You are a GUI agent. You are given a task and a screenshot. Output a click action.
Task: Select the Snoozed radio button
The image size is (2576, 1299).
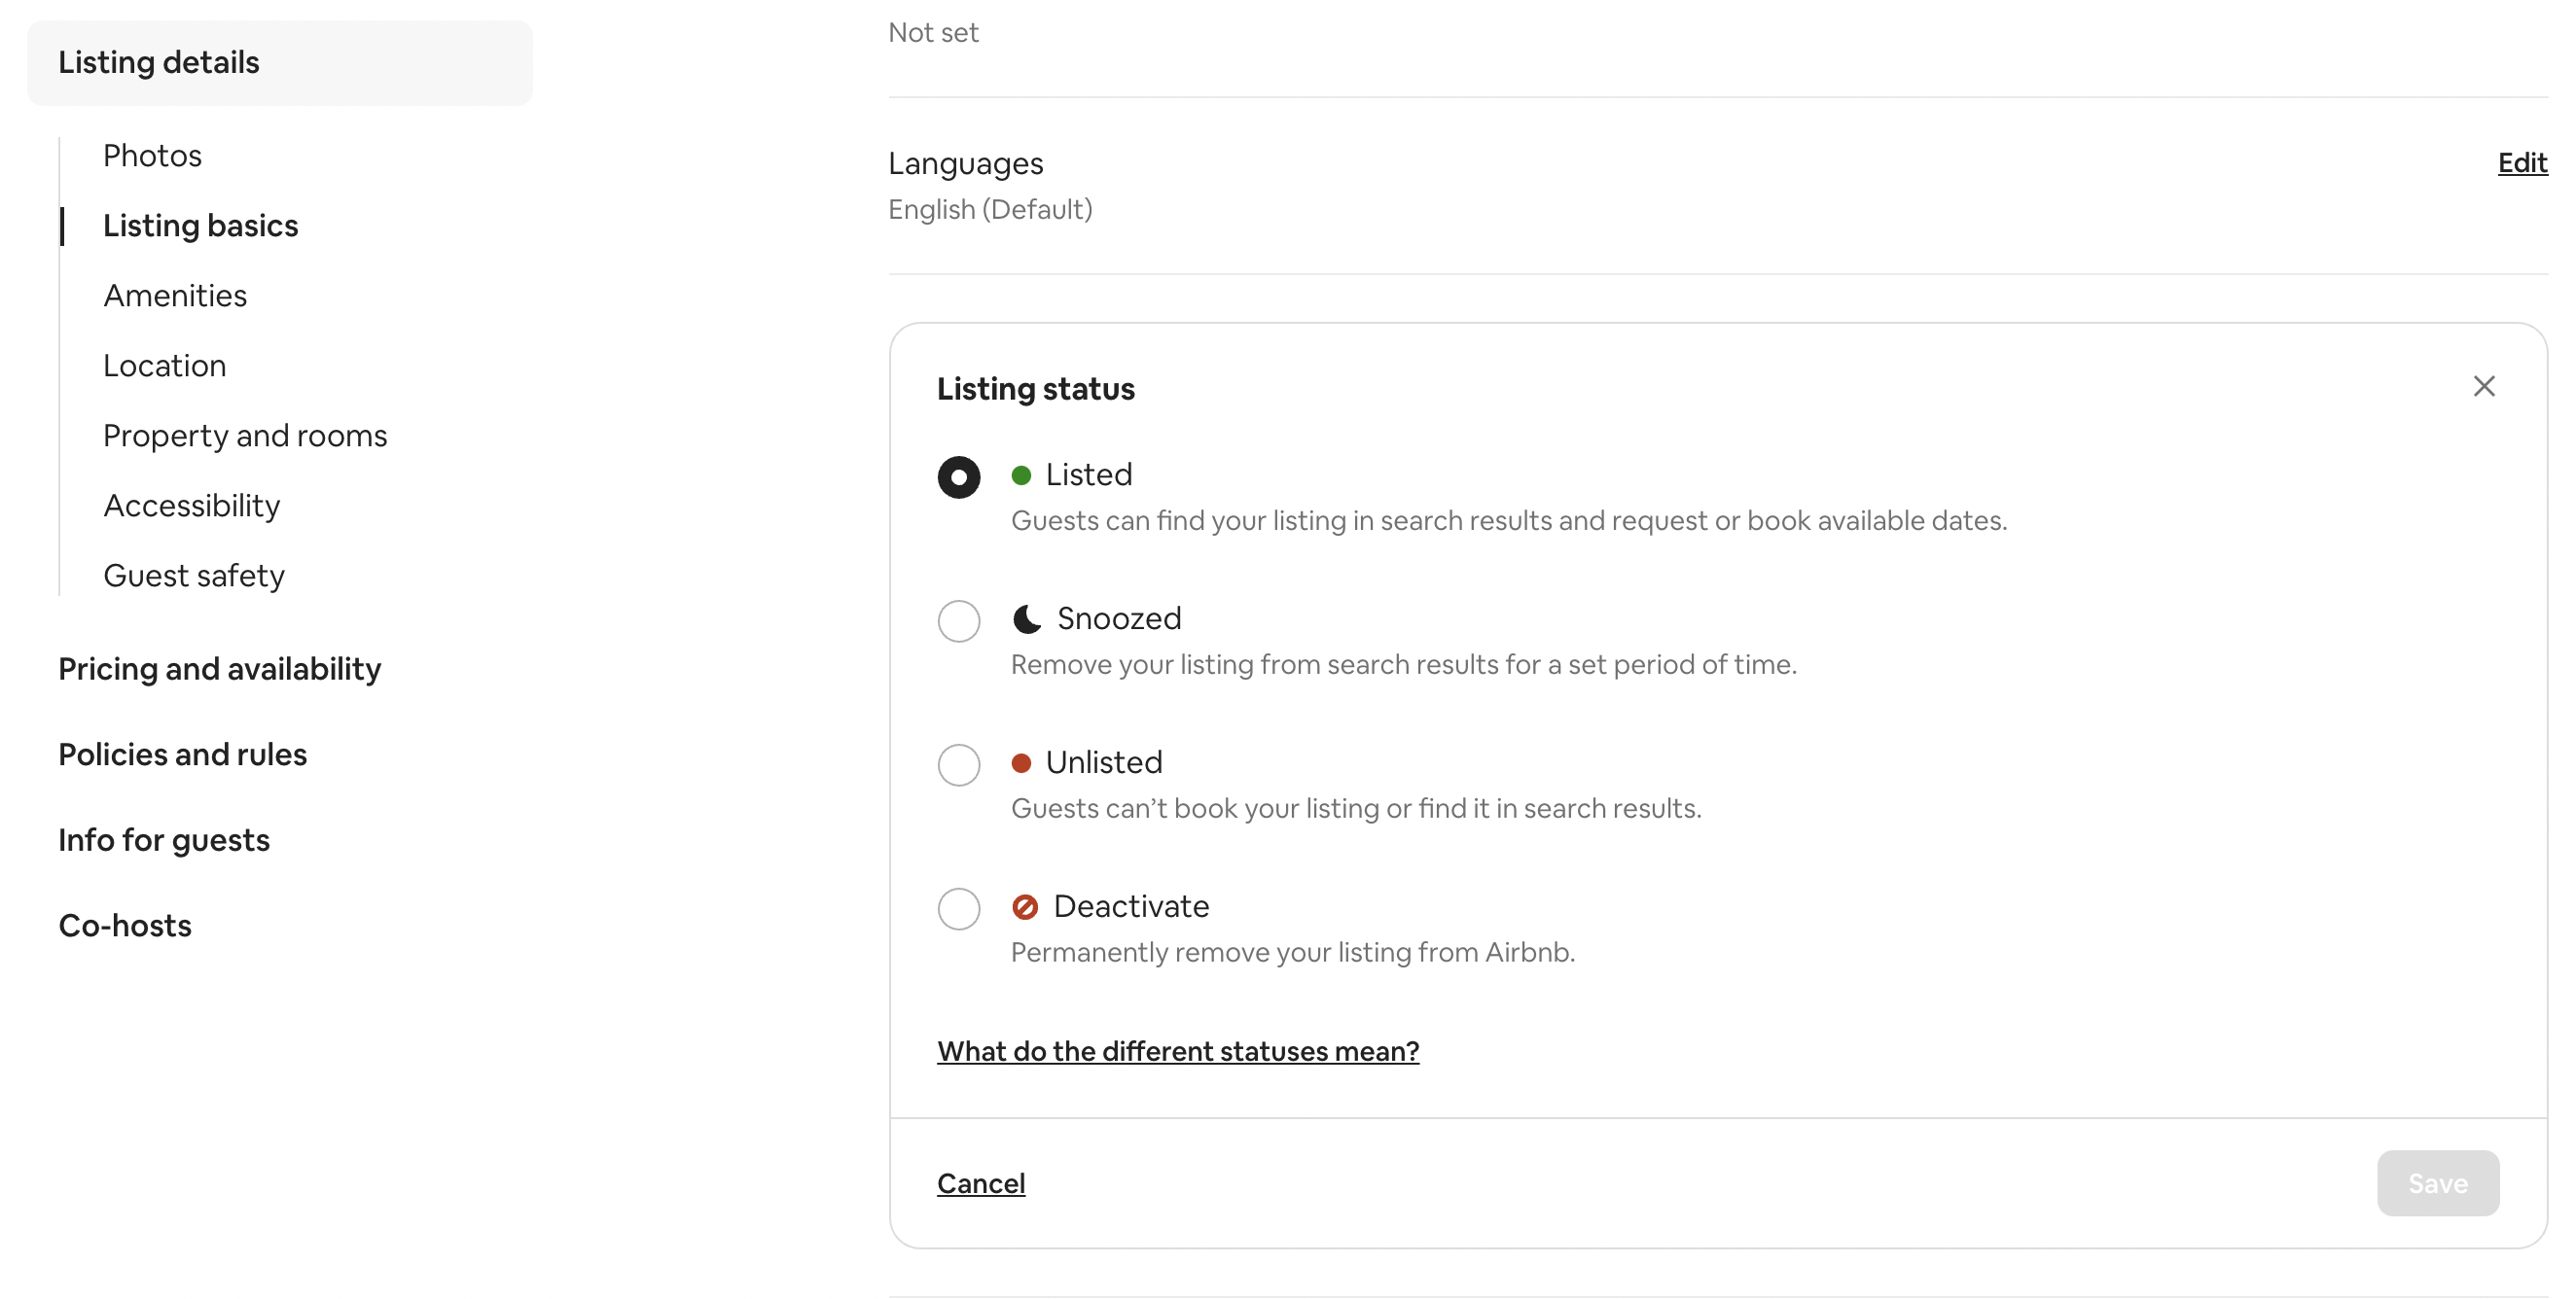click(959, 621)
